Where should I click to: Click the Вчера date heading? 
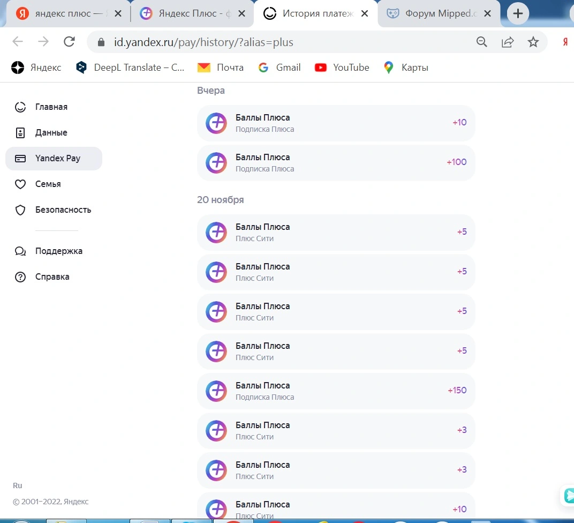[211, 91]
